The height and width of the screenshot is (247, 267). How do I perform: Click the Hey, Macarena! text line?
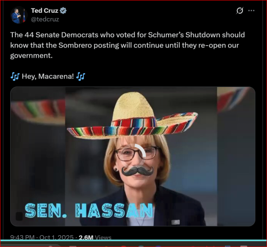point(48,76)
